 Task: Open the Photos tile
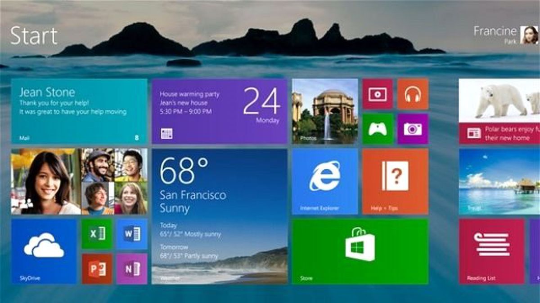(x=325, y=111)
